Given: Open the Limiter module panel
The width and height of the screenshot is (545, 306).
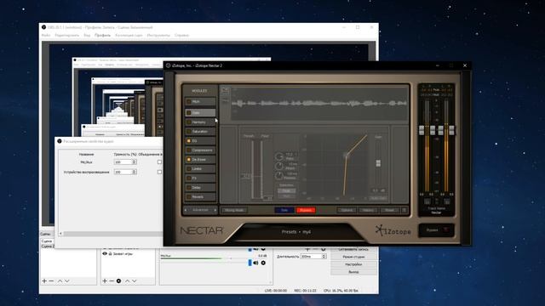Looking at the screenshot, I should (200, 169).
